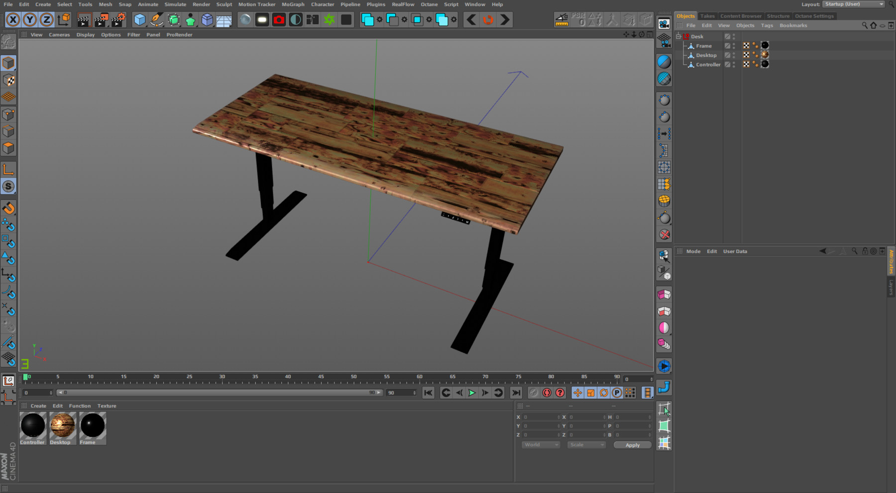Click the X position input field

coord(539,417)
